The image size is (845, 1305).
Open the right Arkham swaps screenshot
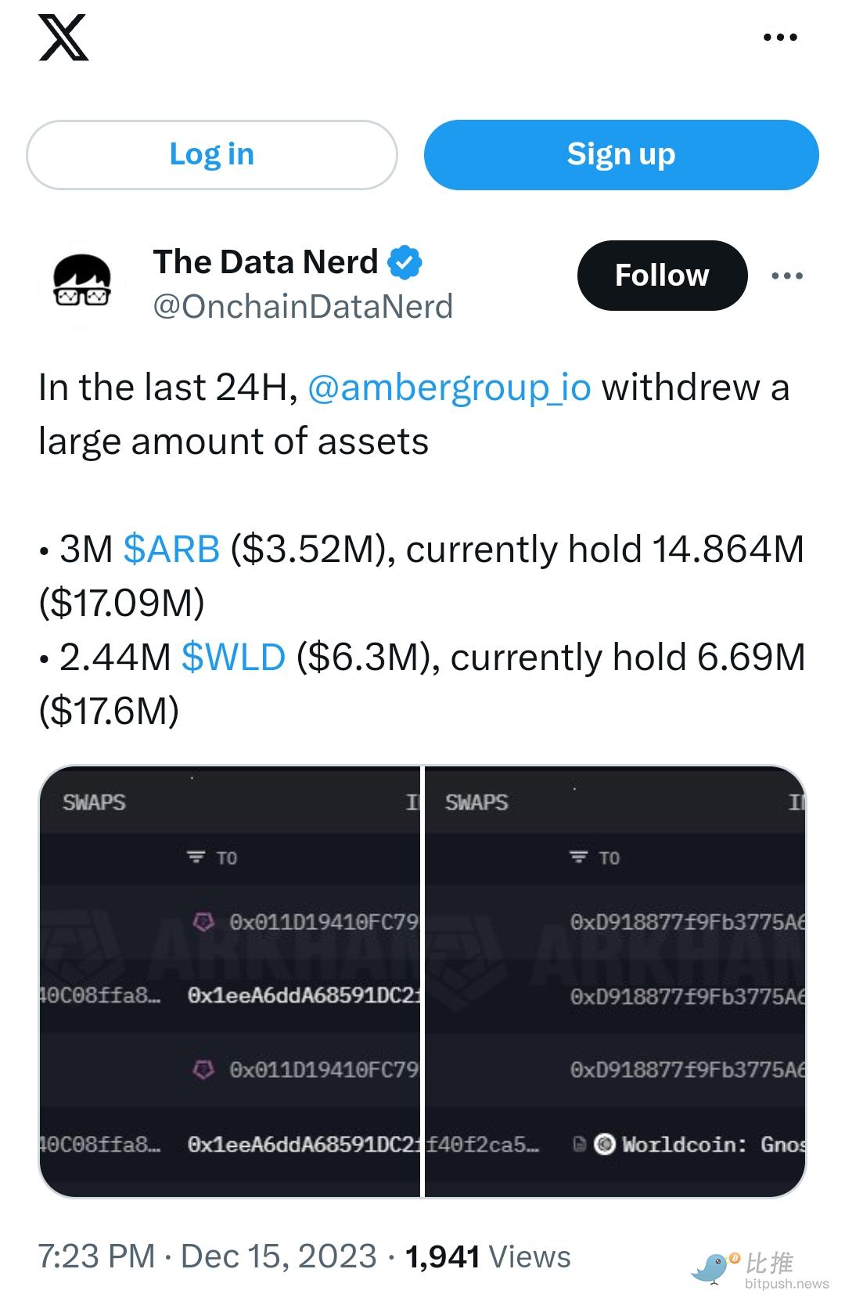pyautogui.click(x=615, y=981)
